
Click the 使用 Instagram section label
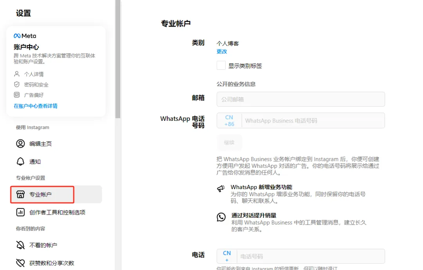[x=33, y=127]
